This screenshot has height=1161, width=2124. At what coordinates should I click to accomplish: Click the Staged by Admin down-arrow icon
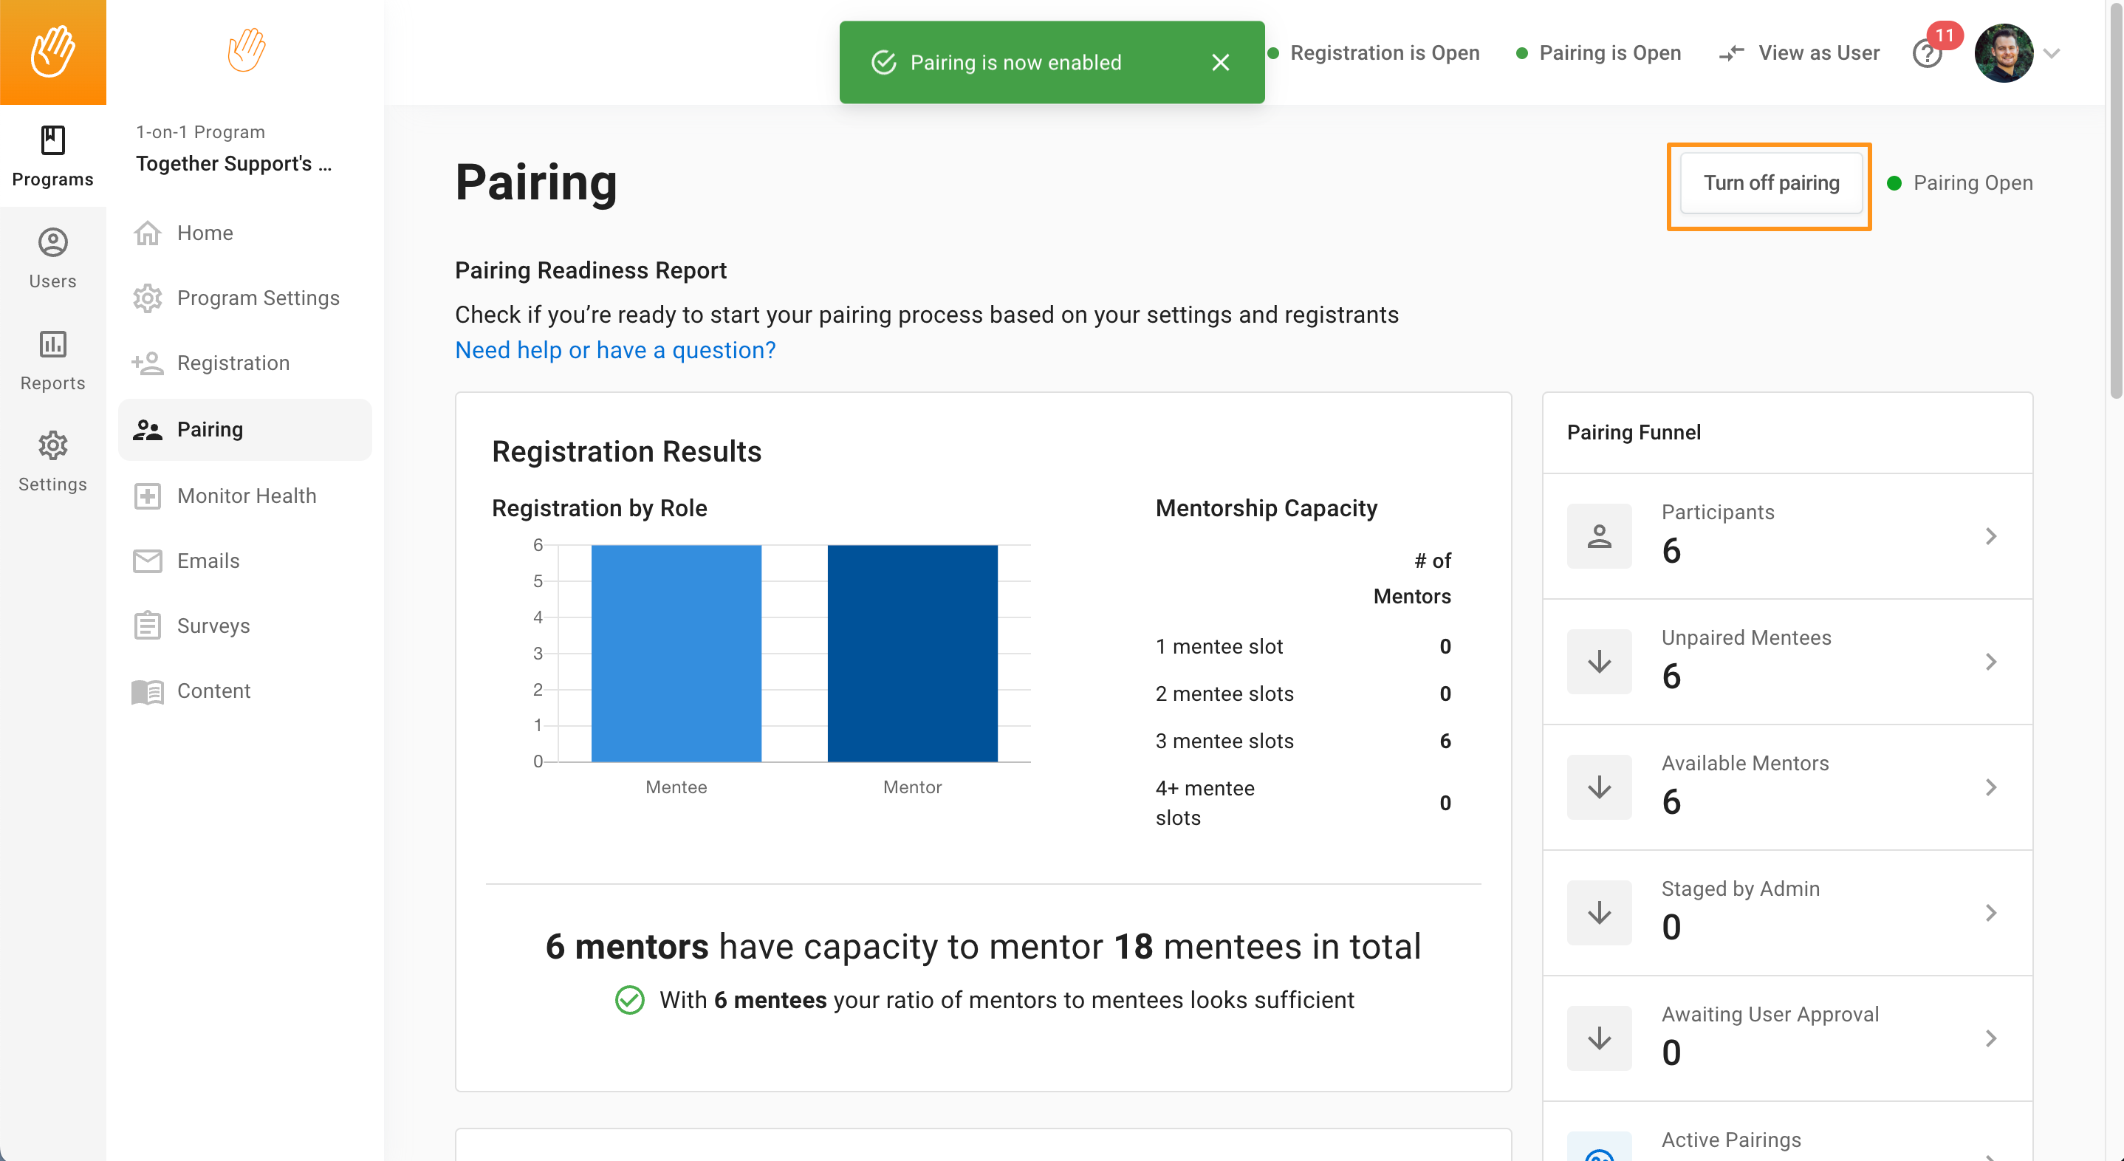click(1599, 912)
